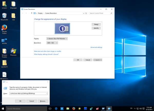Select Mozilla Firefox desktop shortcut

click(x=4, y=29)
